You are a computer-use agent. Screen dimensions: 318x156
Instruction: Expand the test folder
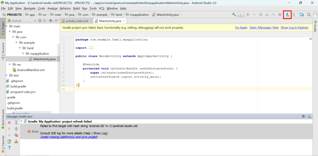pyautogui.click(x=7, y=75)
